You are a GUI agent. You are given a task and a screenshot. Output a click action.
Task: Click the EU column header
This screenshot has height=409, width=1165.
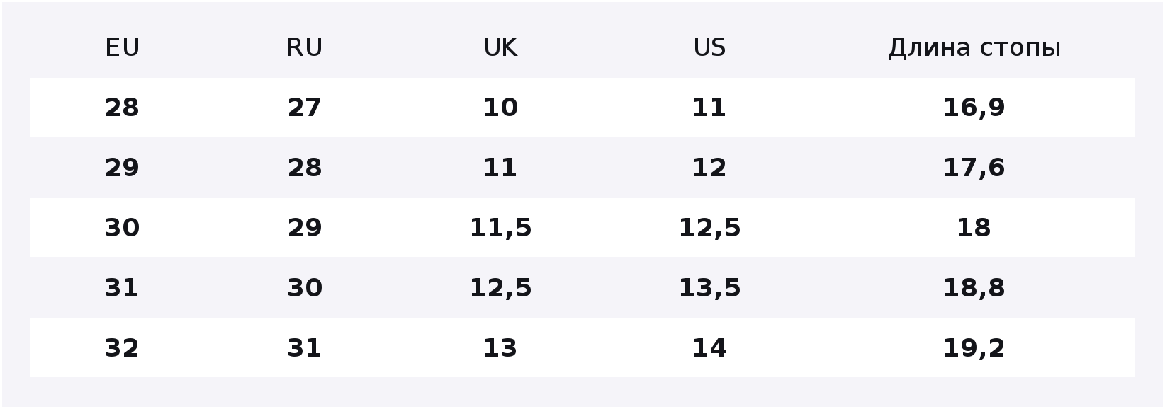pyautogui.click(x=122, y=47)
